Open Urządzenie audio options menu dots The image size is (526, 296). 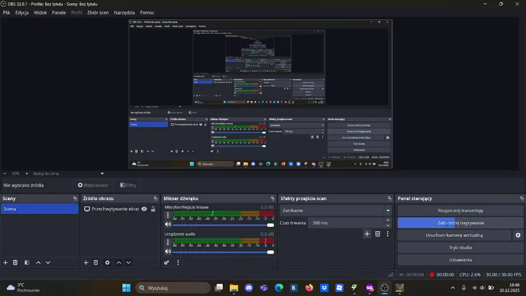(168, 242)
